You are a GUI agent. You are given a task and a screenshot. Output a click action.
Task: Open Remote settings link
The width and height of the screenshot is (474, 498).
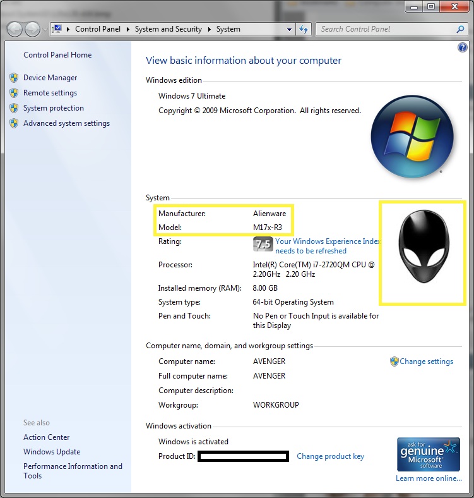(x=50, y=93)
